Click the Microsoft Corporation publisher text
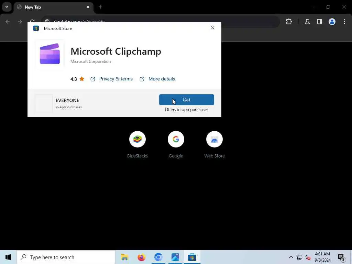 90,62
